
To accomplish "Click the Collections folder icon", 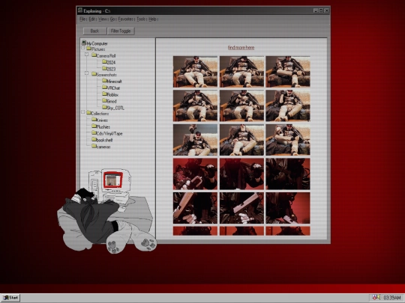I will [x=89, y=113].
